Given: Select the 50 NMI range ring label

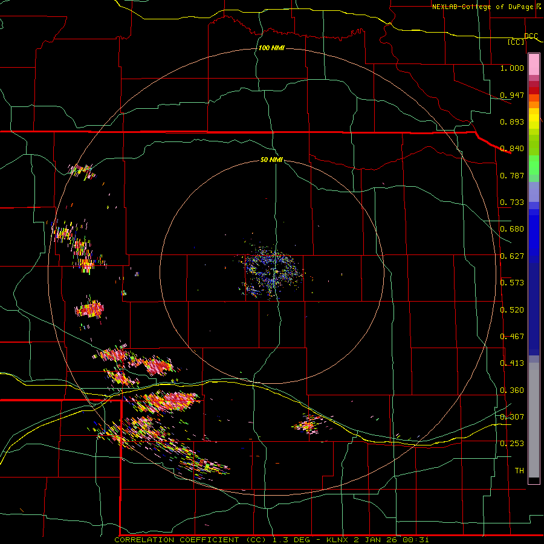Looking at the screenshot, I should pyautogui.click(x=271, y=160).
